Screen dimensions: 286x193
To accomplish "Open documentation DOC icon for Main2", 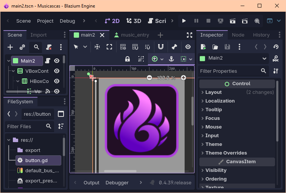I will pyautogui.click(x=275, y=59).
